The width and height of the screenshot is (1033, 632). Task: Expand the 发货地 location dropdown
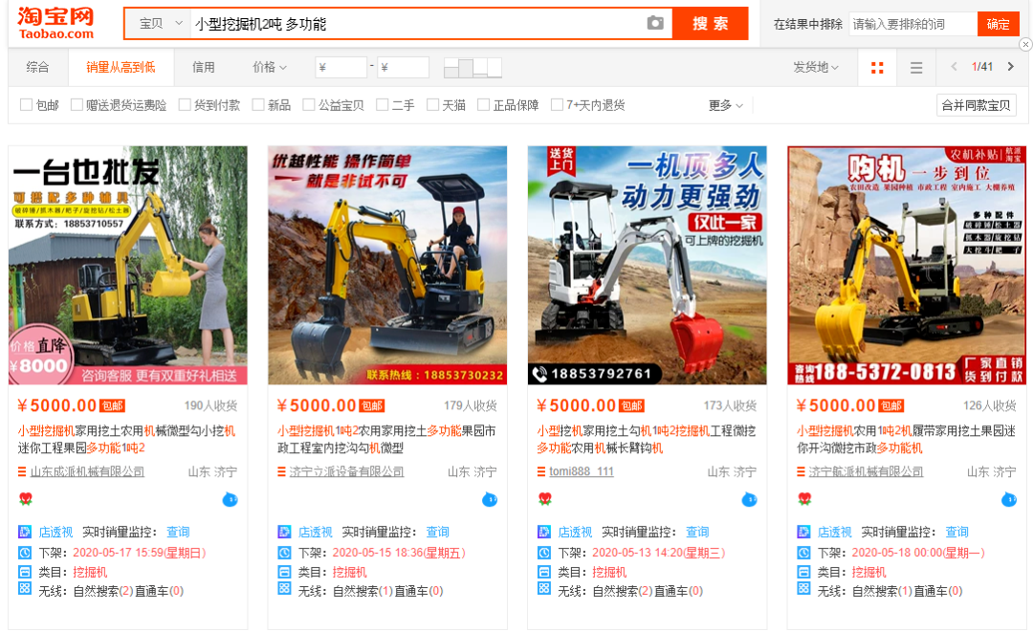coord(815,67)
